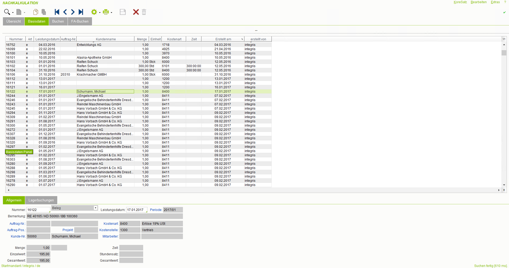Expand the print options dropdown arrow

pyautogui.click(x=111, y=12)
